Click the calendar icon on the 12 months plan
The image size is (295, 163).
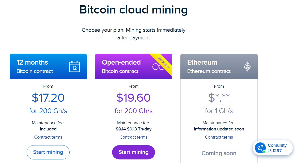point(74,67)
